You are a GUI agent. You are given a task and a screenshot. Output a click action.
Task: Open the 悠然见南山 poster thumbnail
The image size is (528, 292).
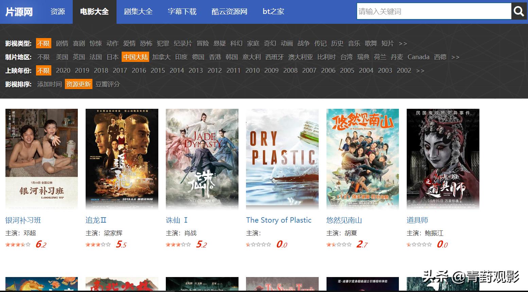363,159
